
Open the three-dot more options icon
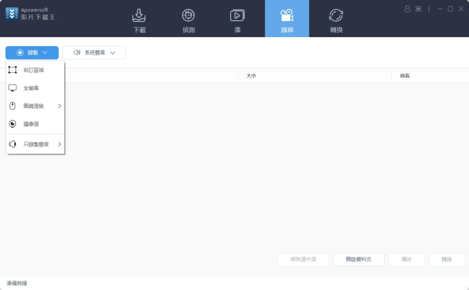429,9
